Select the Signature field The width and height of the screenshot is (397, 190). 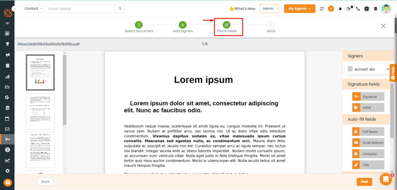click(368, 96)
